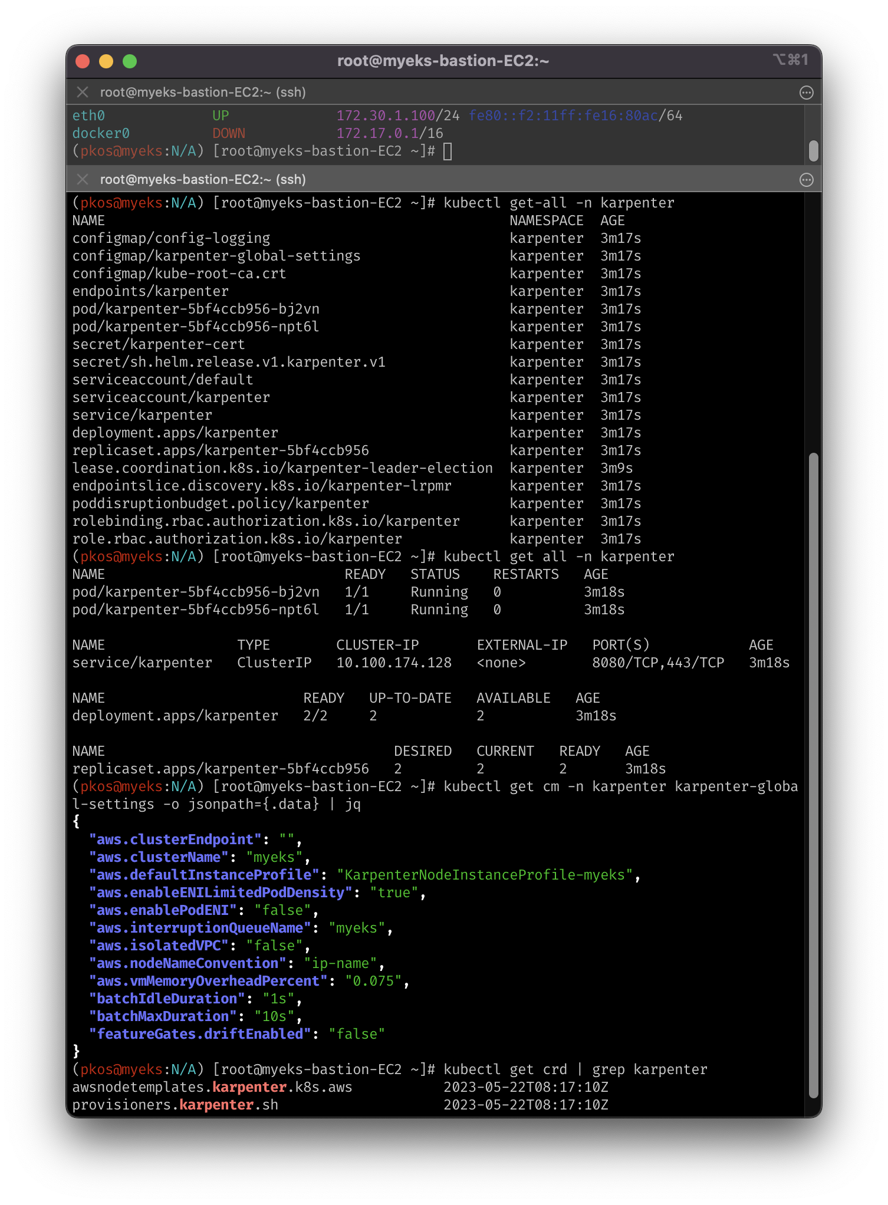Image resolution: width=888 pixels, height=1205 pixels.
Task: Click rolebinding.rbac.authorization.k8s.io/karpenter row
Action: pos(357,521)
